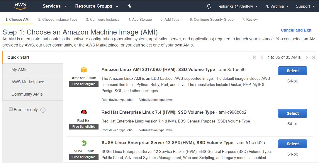
Task: Select Red Hat Enterprise Linux 7.4 AMI
Action: click(x=292, y=113)
